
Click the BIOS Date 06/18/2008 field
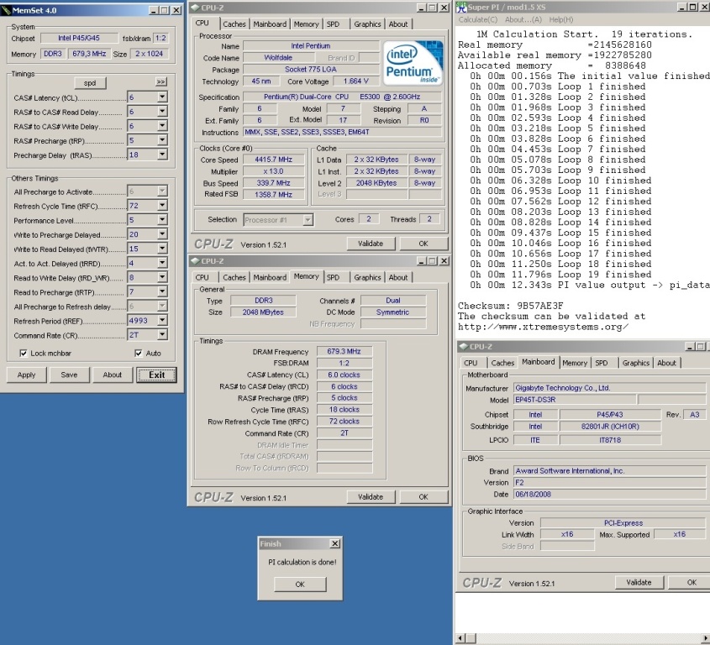tap(609, 495)
